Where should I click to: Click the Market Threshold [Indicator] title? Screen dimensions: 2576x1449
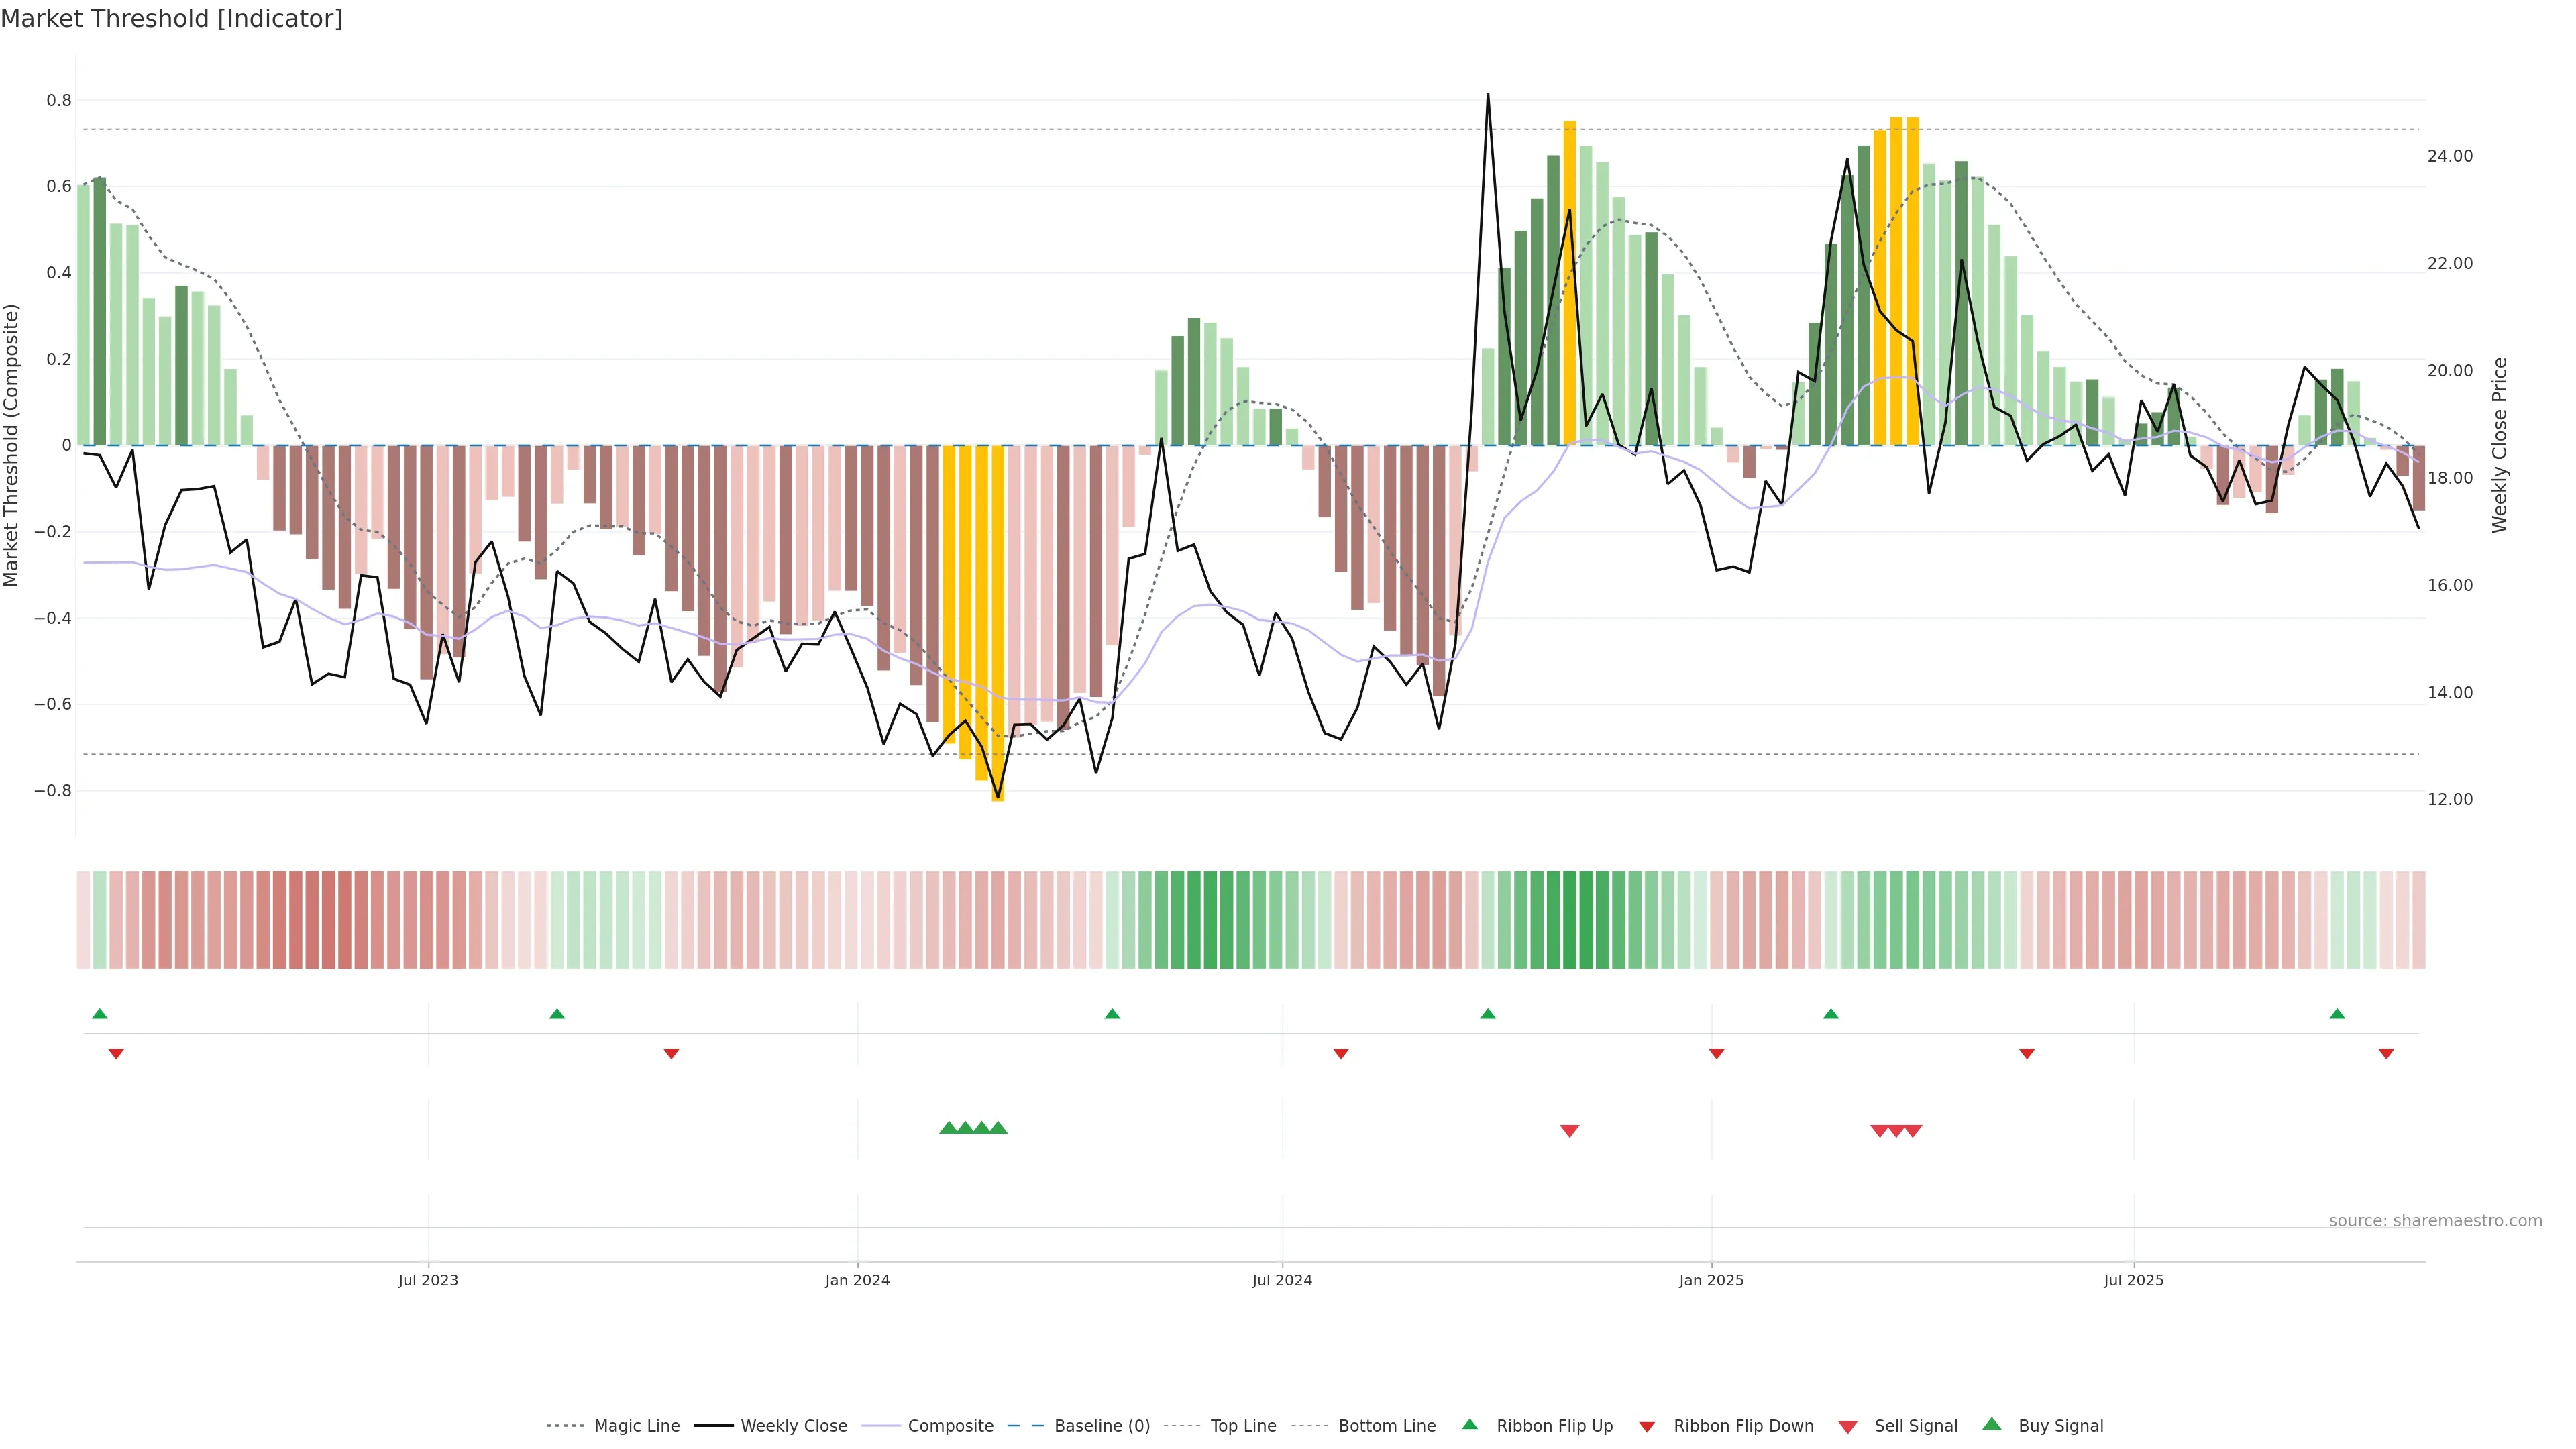[171, 19]
